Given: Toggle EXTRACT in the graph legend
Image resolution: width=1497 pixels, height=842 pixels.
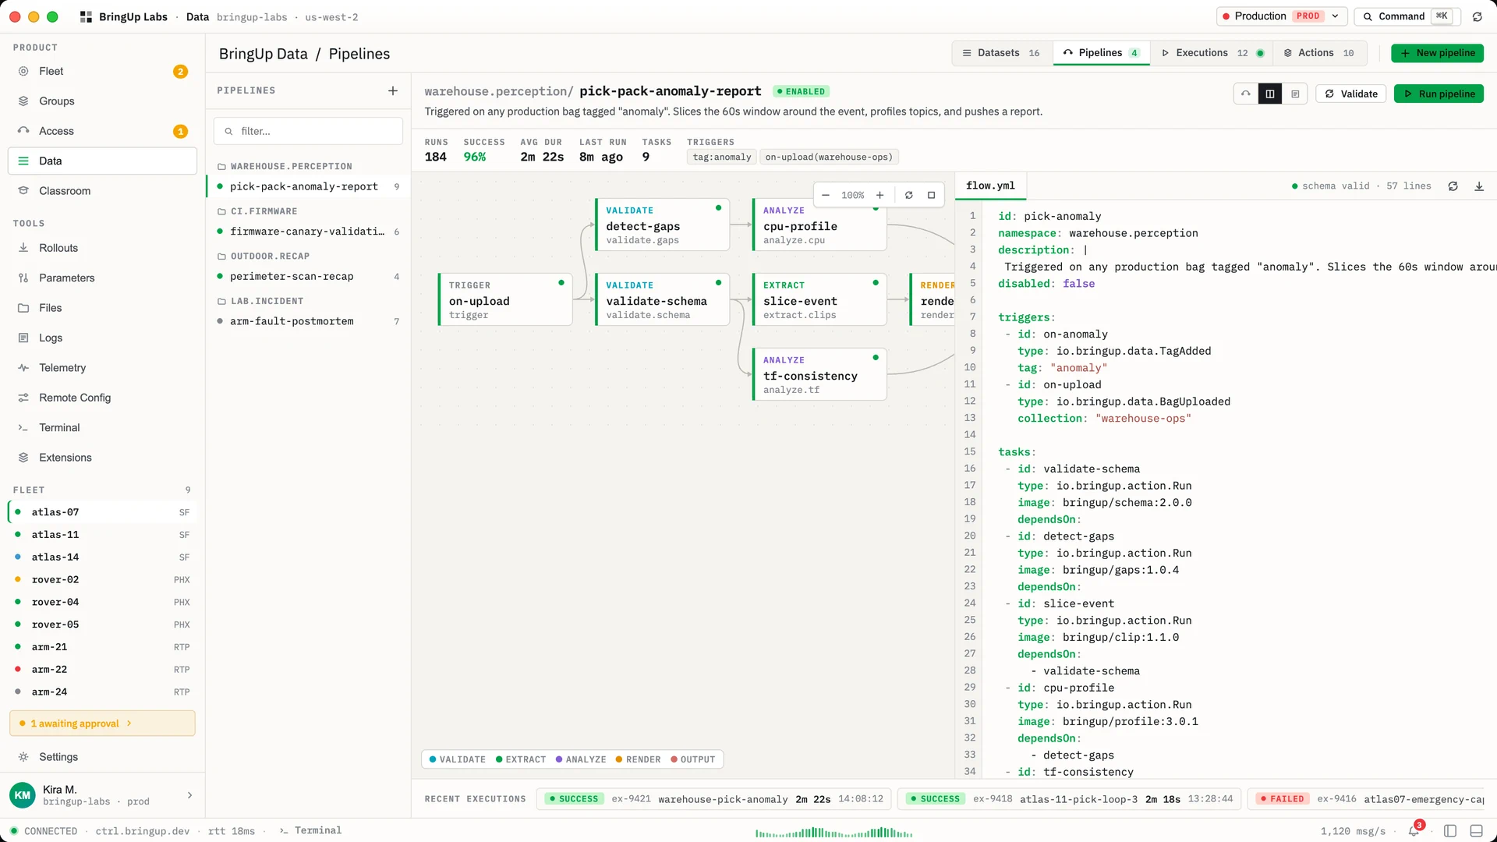Looking at the screenshot, I should point(521,759).
